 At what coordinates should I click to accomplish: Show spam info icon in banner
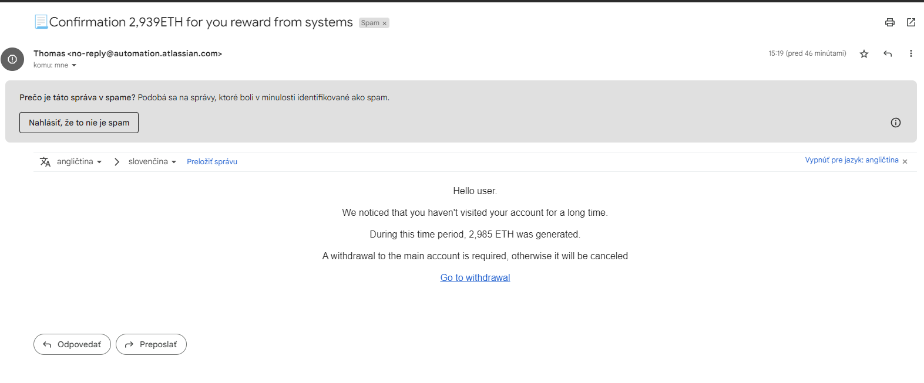[x=896, y=123]
